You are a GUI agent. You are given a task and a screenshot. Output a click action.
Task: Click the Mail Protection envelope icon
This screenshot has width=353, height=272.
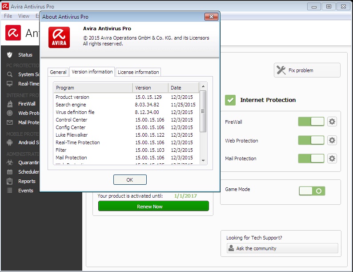click(10, 122)
